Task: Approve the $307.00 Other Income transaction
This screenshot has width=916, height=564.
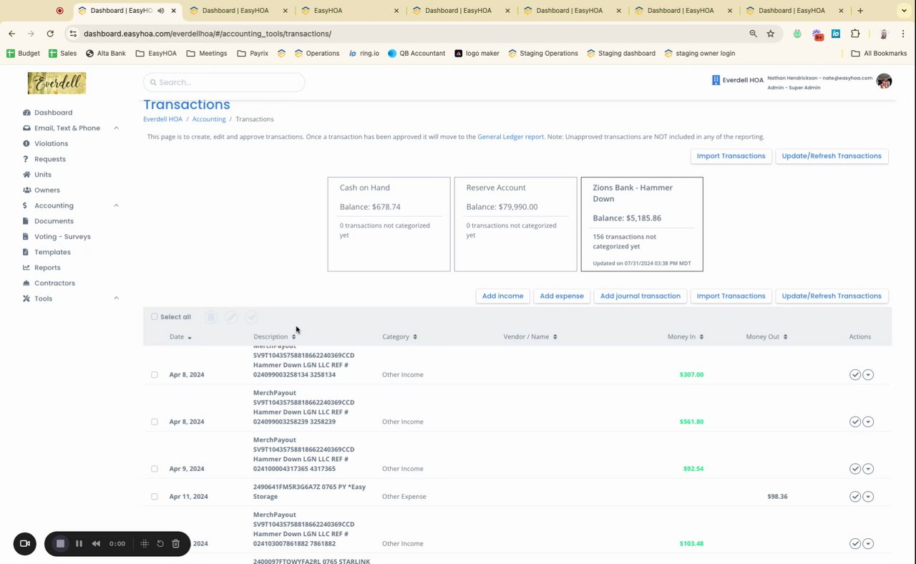Action: (x=854, y=374)
